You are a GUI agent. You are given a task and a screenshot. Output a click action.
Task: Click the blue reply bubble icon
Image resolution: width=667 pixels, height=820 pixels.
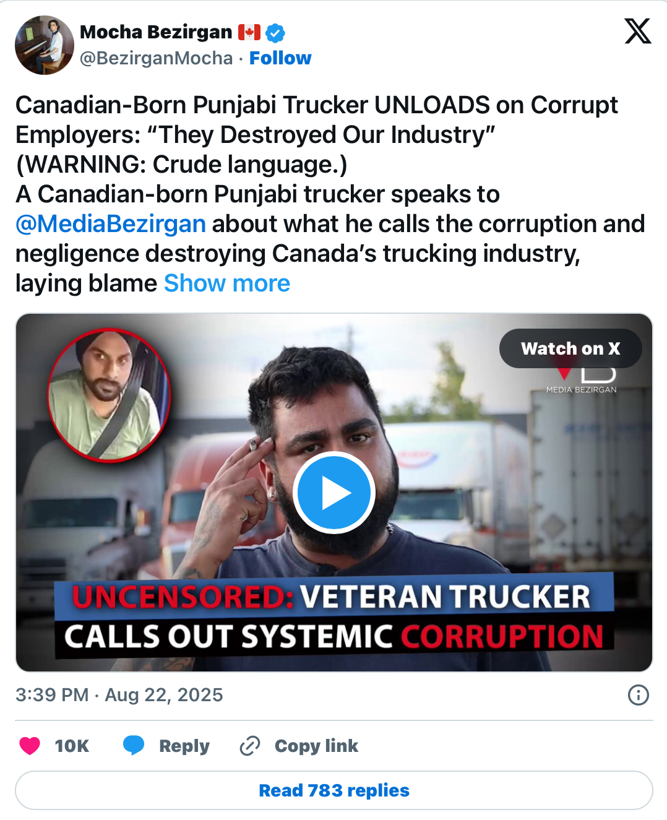[x=134, y=746]
